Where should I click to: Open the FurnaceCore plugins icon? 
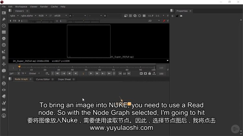click(x=4, y=116)
